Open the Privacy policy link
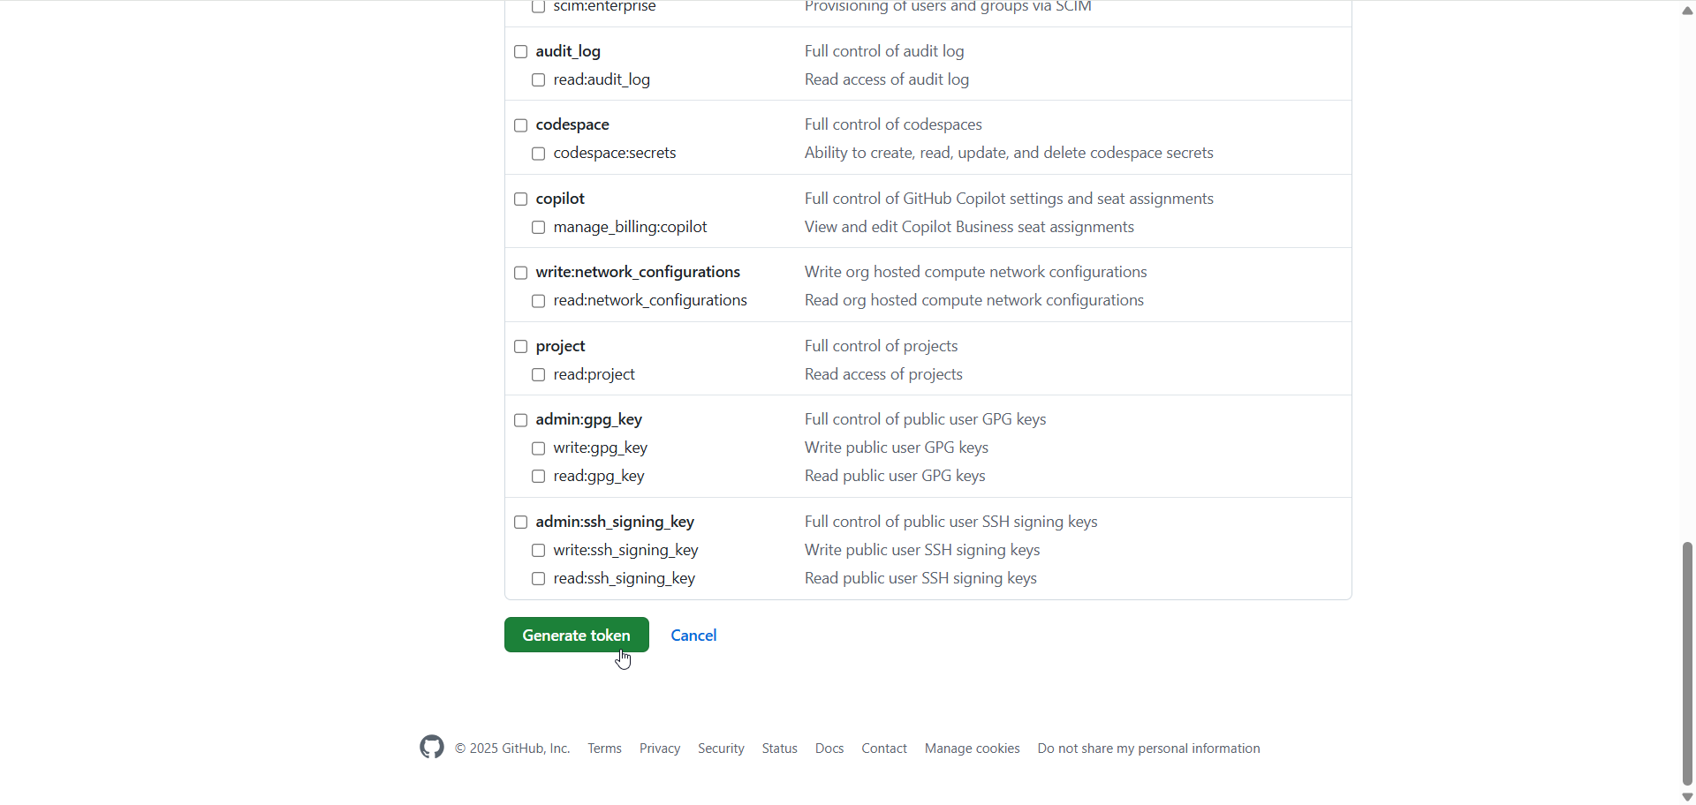 659,748
